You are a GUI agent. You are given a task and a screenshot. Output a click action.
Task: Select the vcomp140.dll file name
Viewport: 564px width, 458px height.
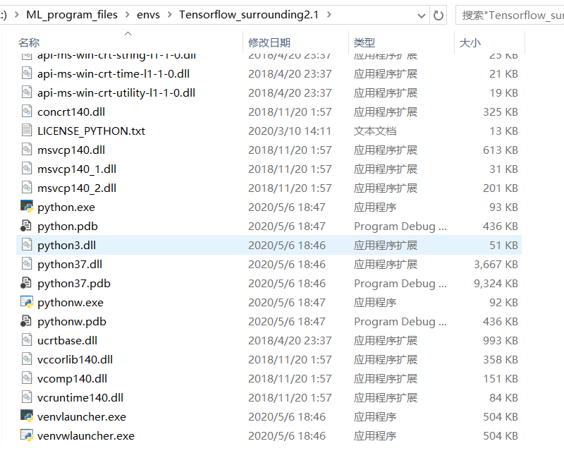click(73, 378)
